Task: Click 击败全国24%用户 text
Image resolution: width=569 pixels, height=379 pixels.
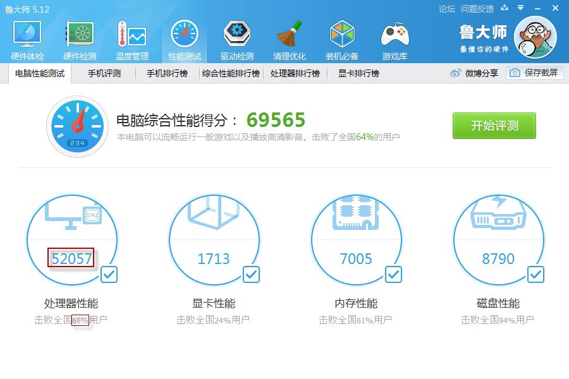Action: click(x=213, y=320)
